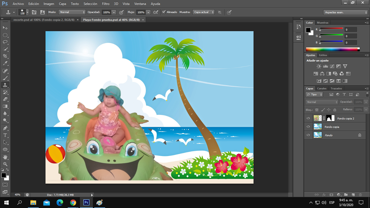370x208 pixels.
Task: Hide the Fondo copia layer
Action: pyautogui.click(x=308, y=127)
